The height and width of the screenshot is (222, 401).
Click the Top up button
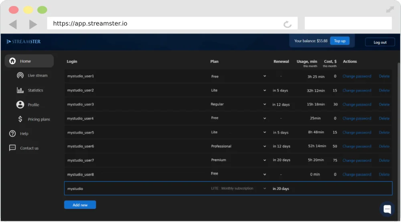340,41
